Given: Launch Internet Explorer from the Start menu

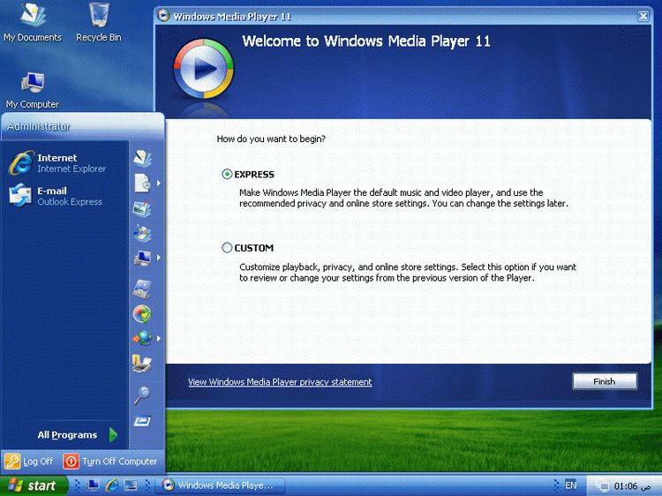Looking at the screenshot, I should (57, 163).
